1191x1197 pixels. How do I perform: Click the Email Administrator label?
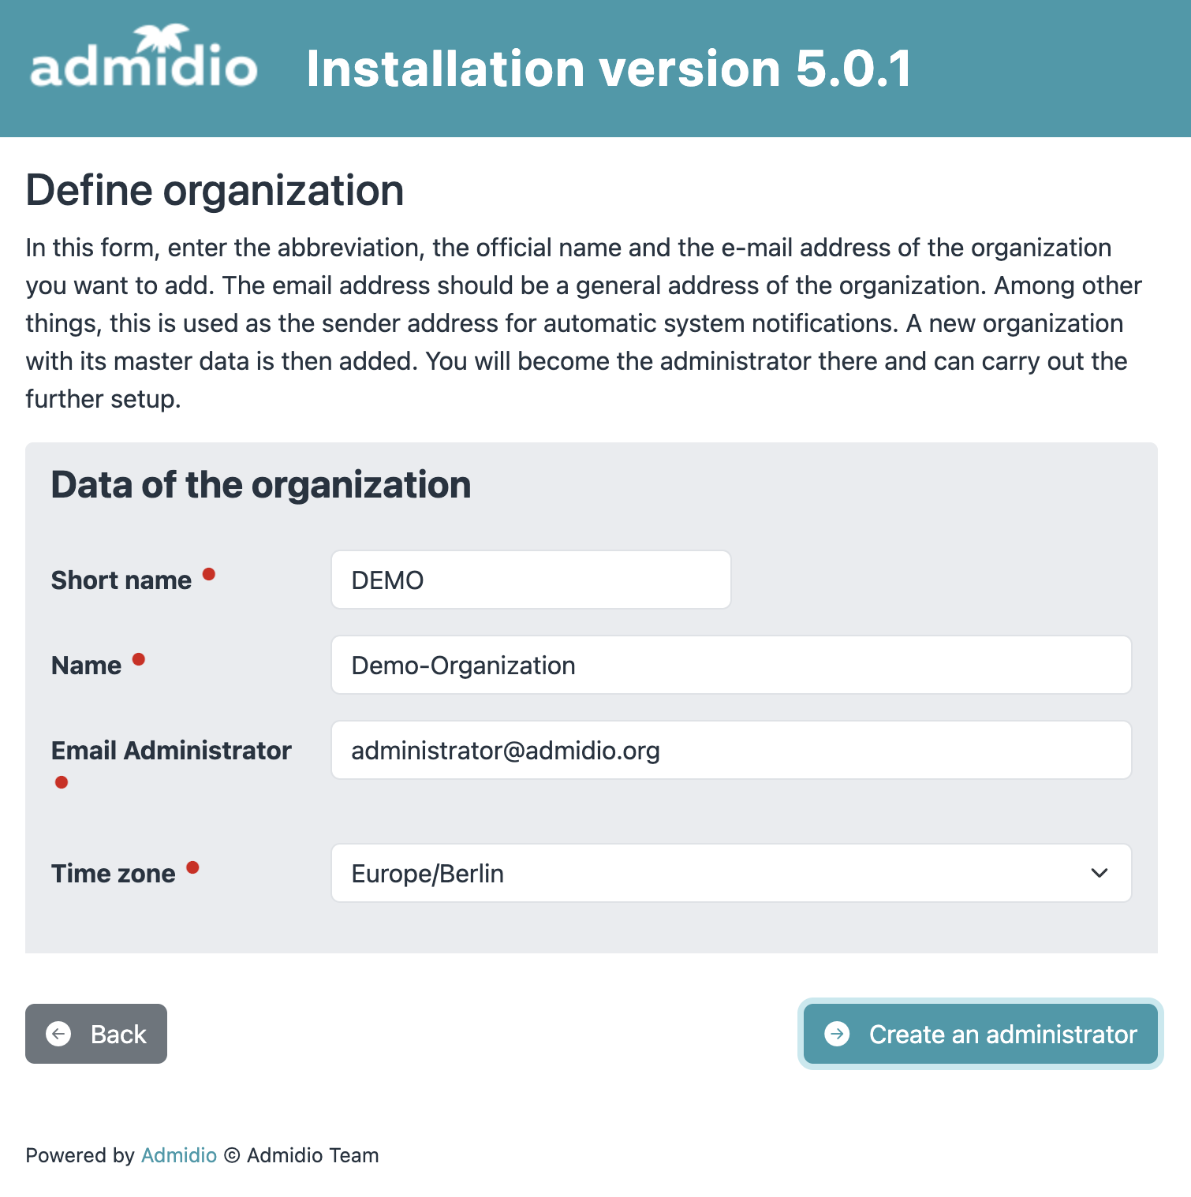(171, 751)
